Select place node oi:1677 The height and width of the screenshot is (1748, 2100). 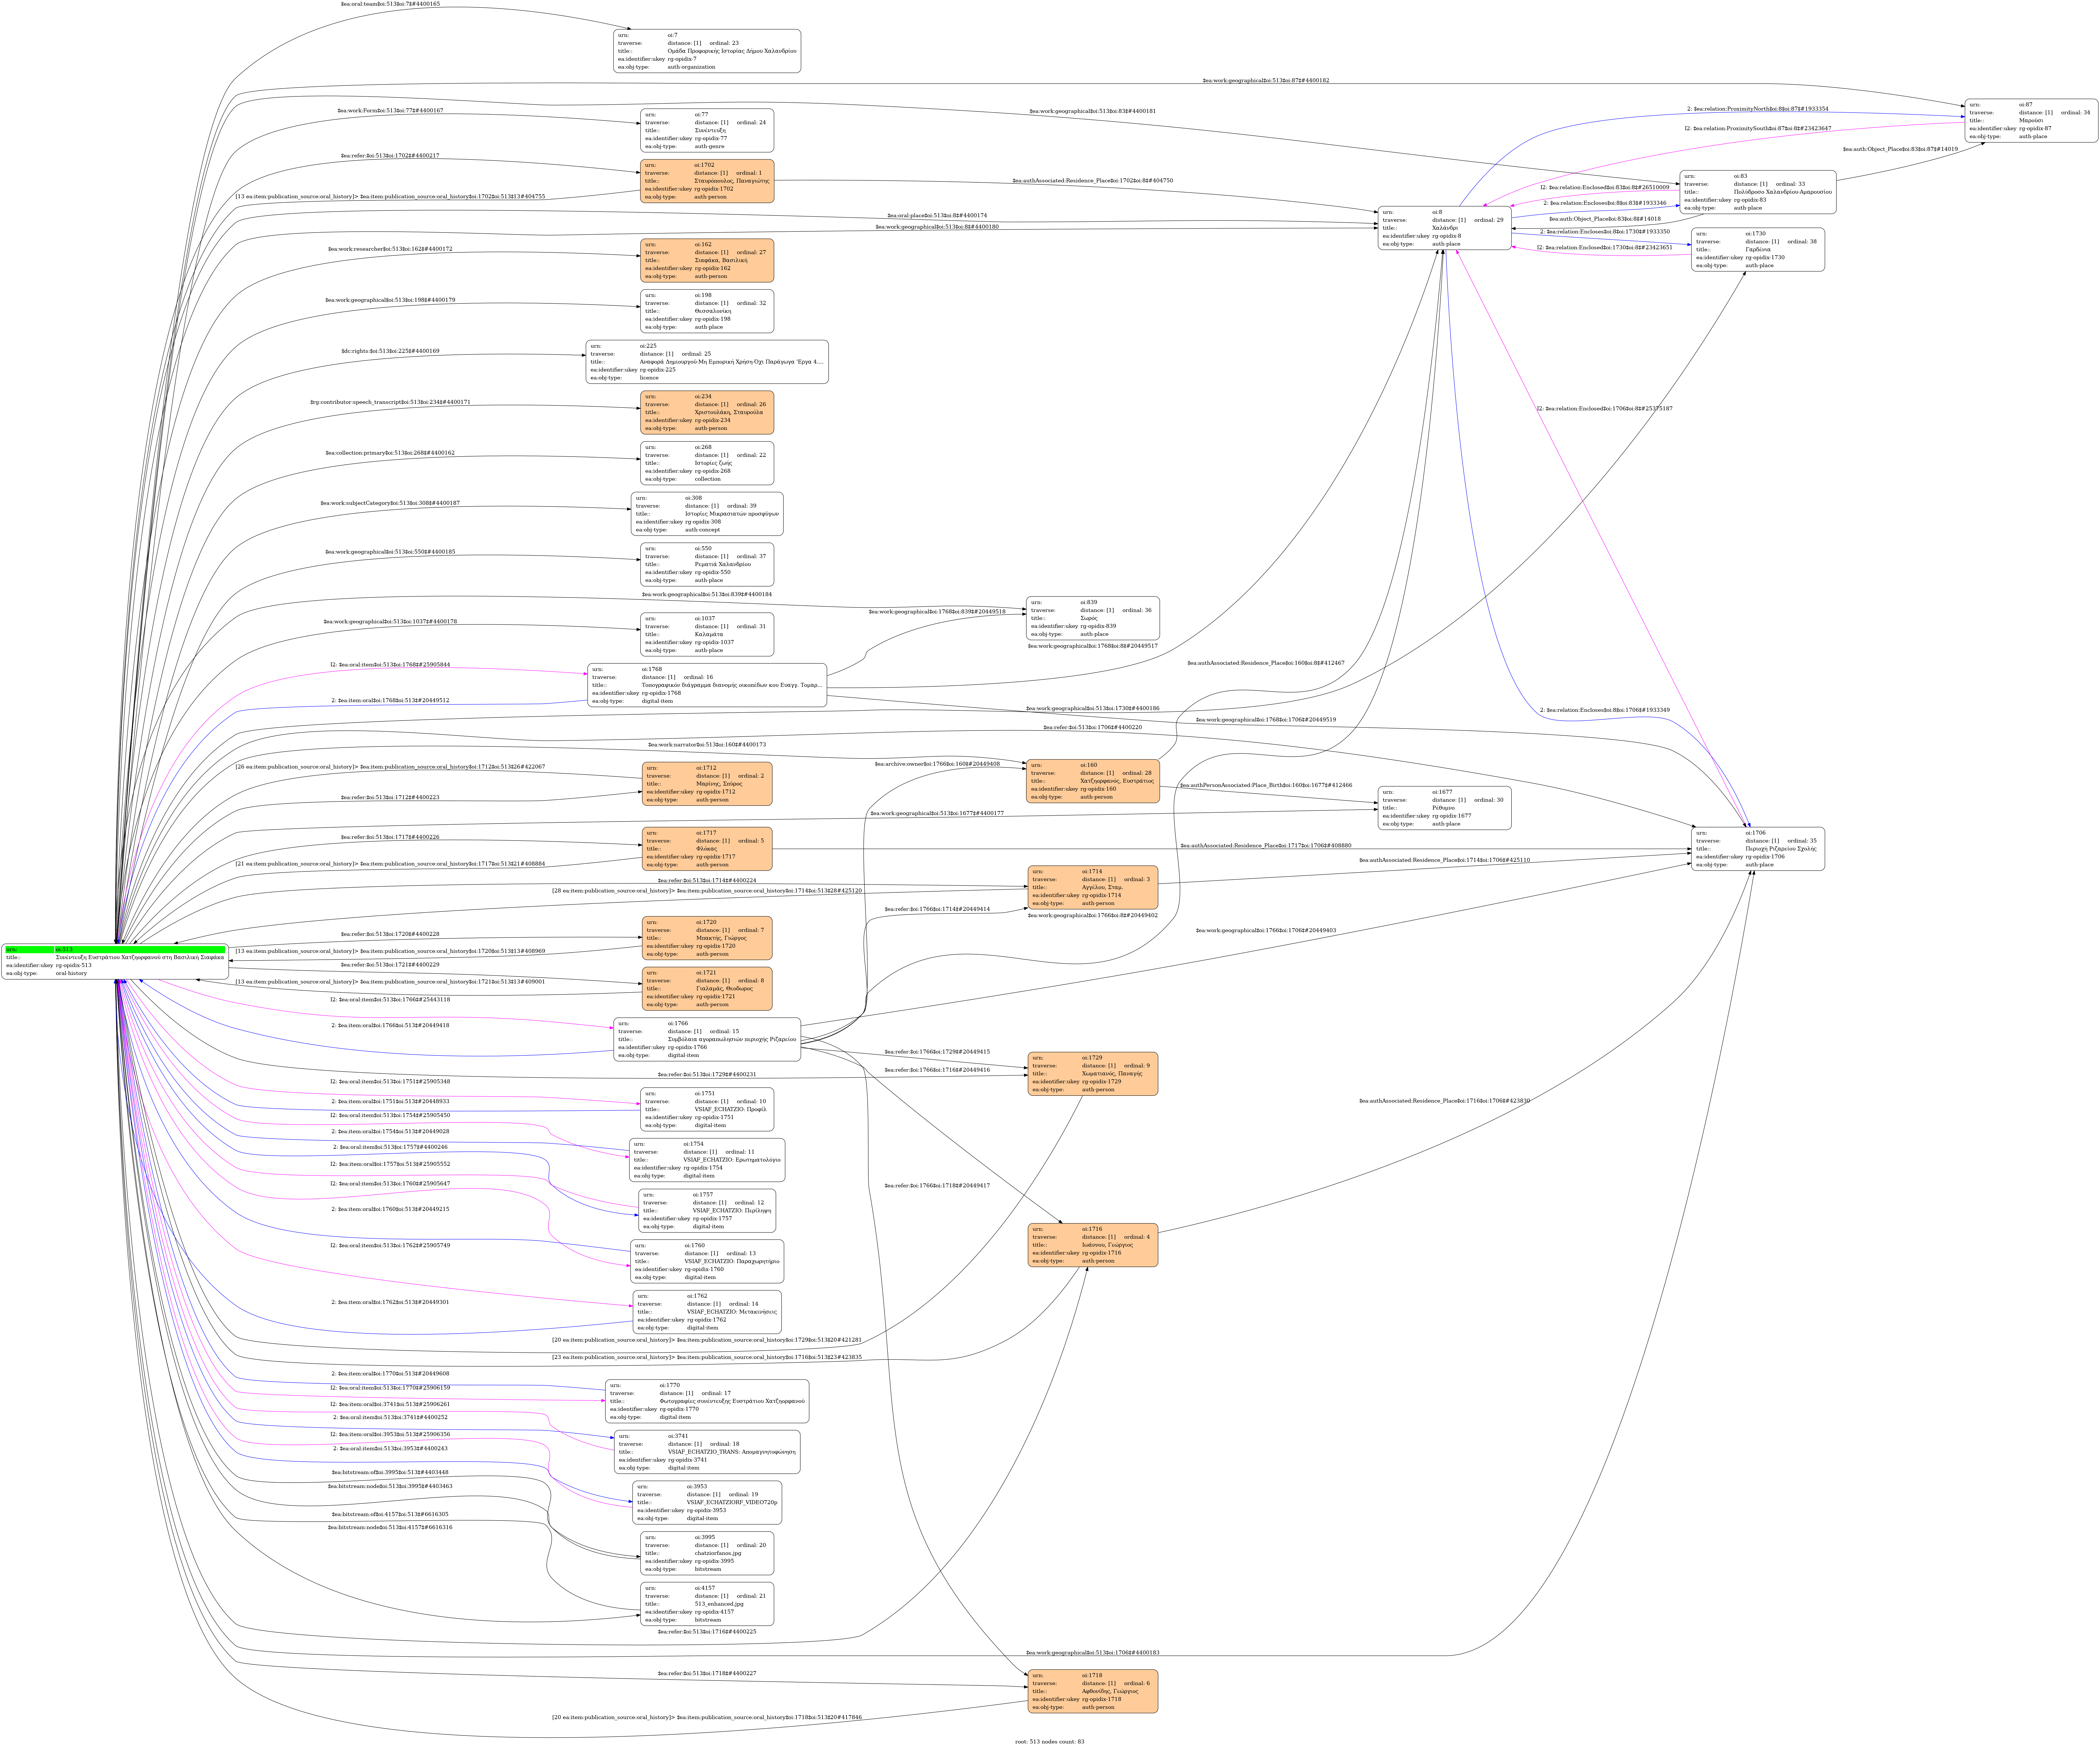[1444, 808]
